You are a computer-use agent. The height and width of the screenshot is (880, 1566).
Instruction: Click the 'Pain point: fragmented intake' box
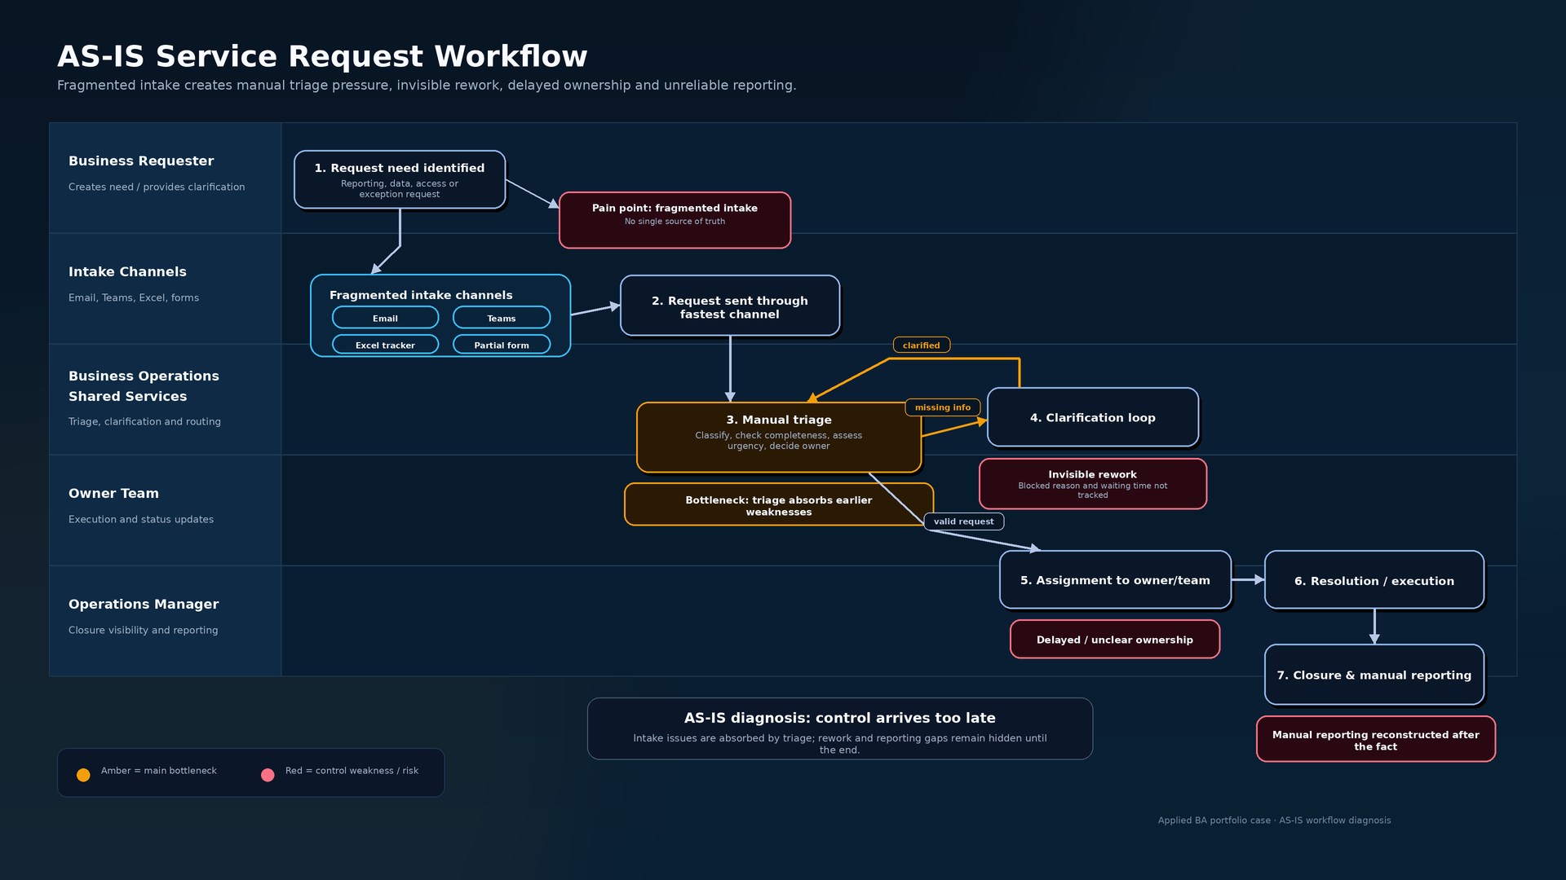(675, 220)
